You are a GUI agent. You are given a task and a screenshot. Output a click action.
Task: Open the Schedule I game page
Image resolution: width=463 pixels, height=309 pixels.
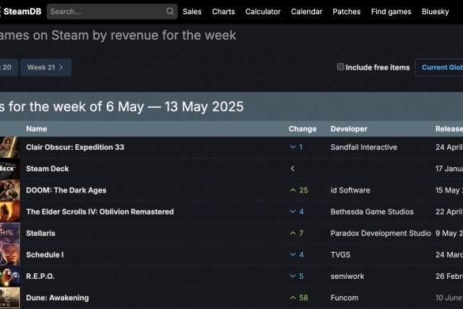click(44, 255)
